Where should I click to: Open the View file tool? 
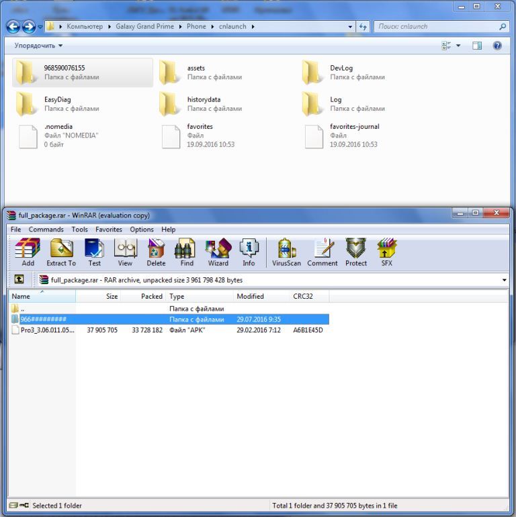coord(125,252)
